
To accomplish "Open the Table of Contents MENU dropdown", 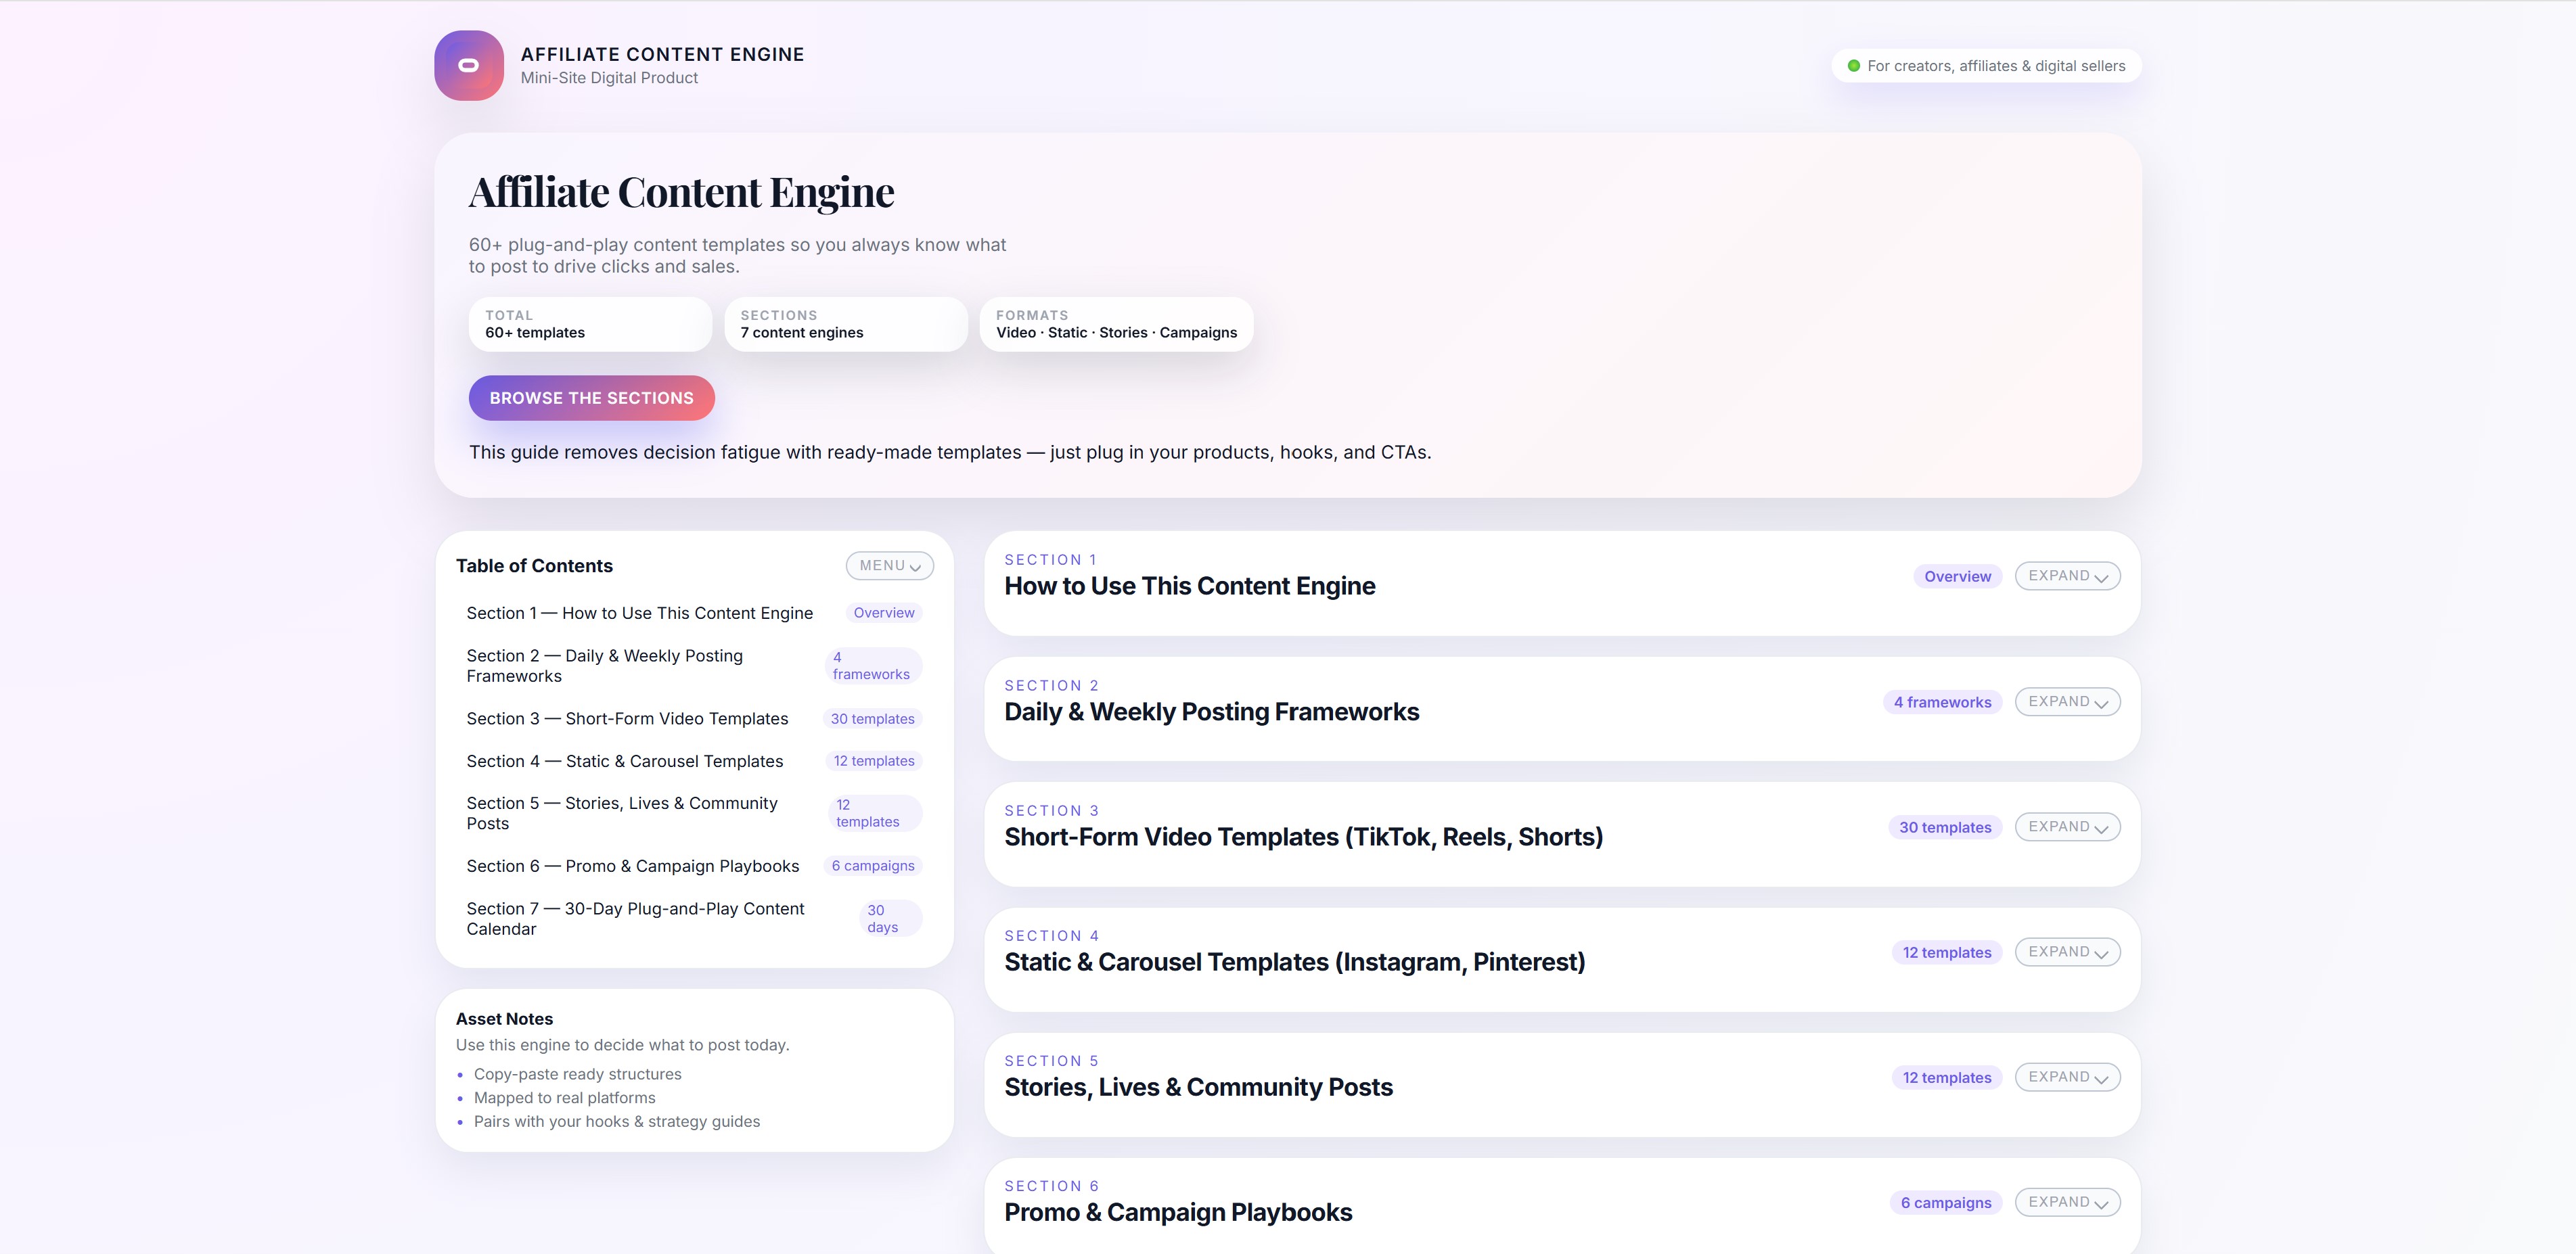I will click(x=888, y=565).
